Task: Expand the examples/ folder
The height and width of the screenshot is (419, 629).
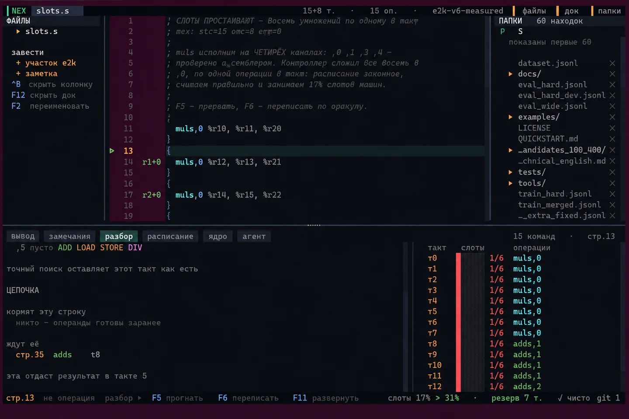Action: click(x=510, y=117)
